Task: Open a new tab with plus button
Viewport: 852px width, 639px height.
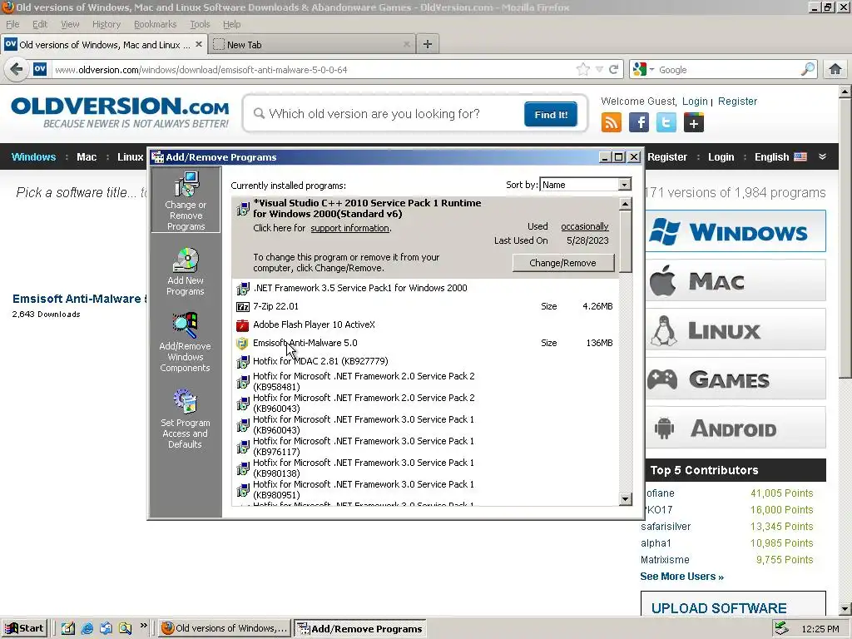Action: pyautogui.click(x=428, y=45)
